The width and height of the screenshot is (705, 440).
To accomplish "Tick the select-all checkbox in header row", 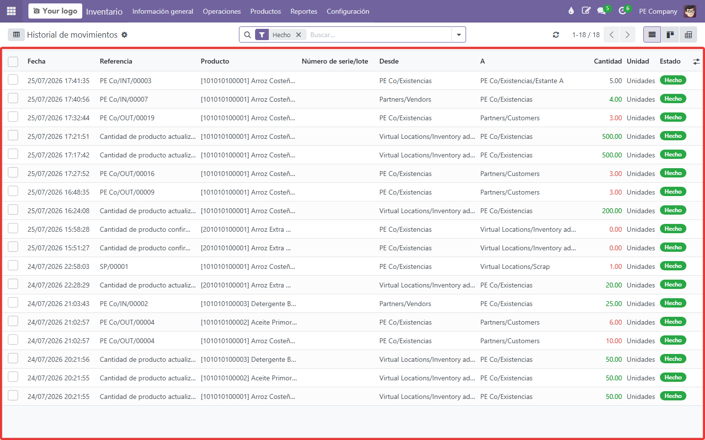I will click(13, 62).
